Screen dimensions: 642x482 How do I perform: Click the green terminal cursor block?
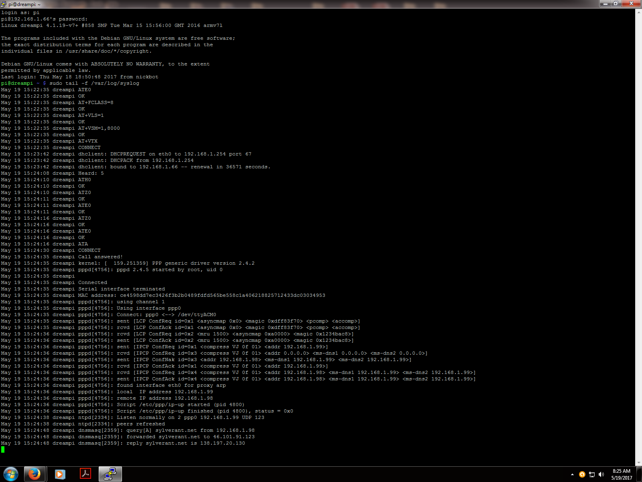click(x=3, y=449)
